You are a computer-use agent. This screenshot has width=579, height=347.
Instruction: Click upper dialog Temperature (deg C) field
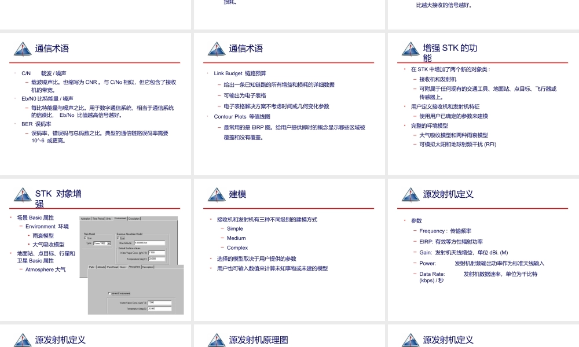tap(156, 259)
